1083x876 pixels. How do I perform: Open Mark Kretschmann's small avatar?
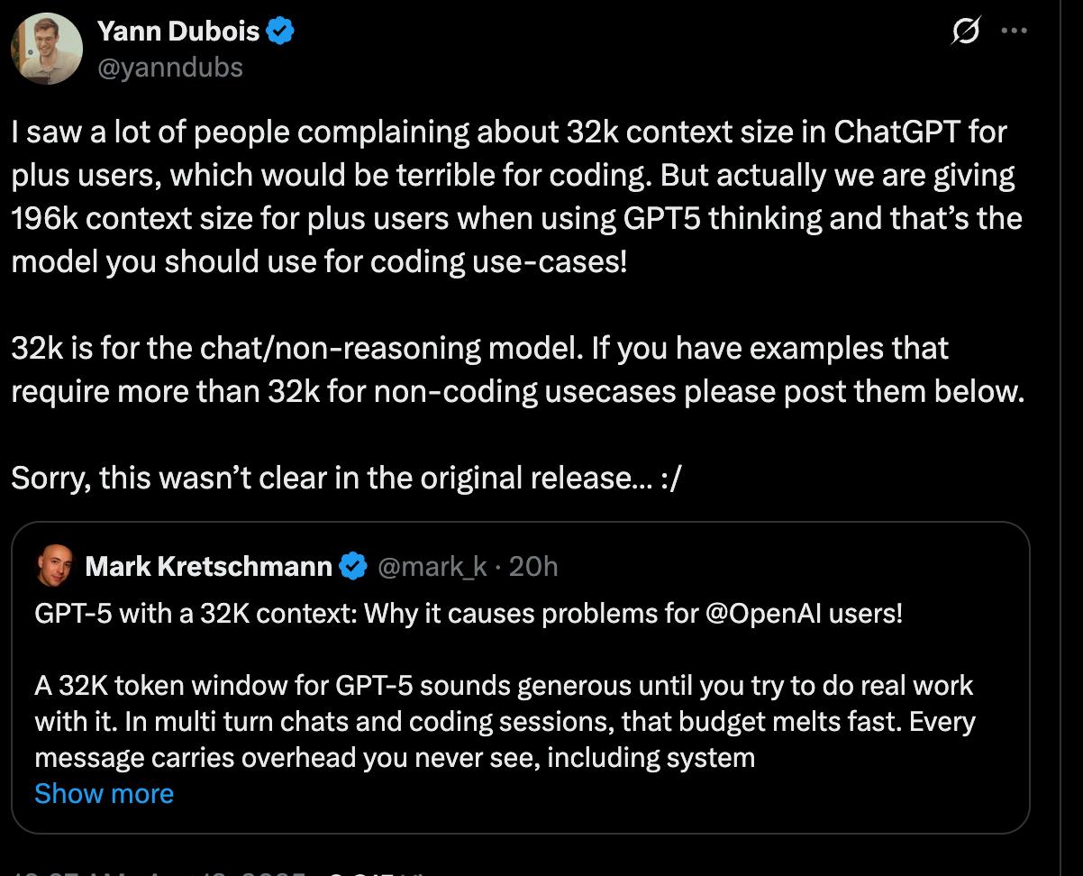point(54,565)
